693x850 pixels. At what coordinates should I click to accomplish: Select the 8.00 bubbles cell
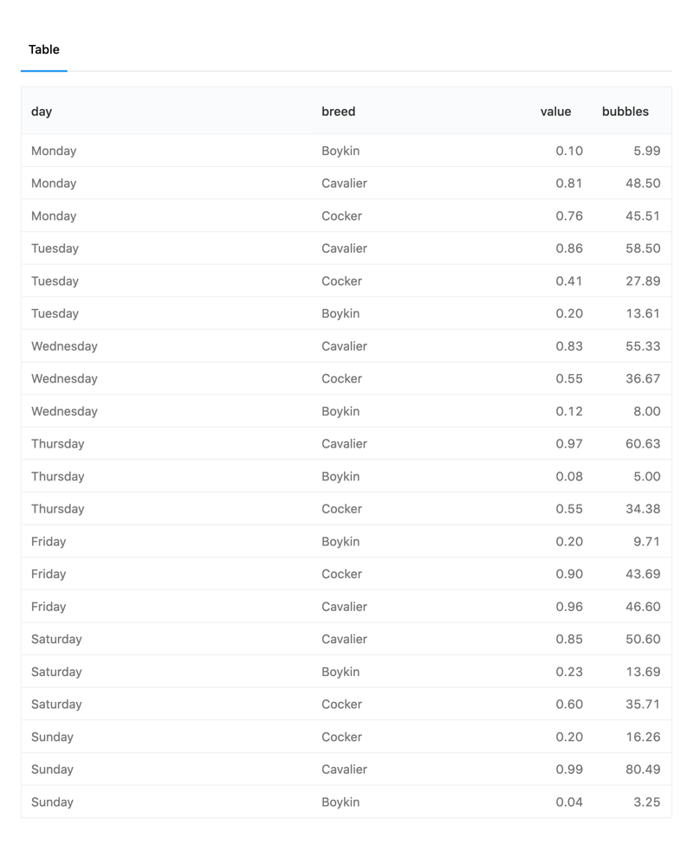pyautogui.click(x=646, y=411)
